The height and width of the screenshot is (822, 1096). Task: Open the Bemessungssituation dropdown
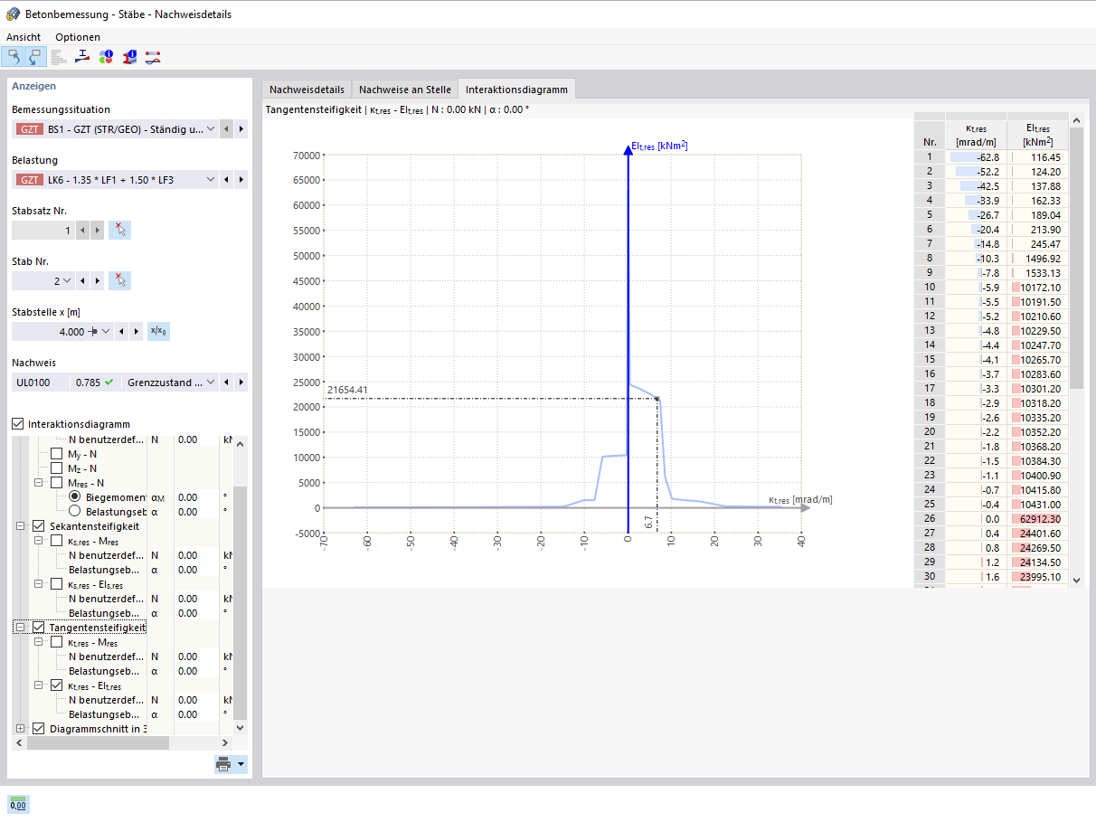pyautogui.click(x=211, y=129)
